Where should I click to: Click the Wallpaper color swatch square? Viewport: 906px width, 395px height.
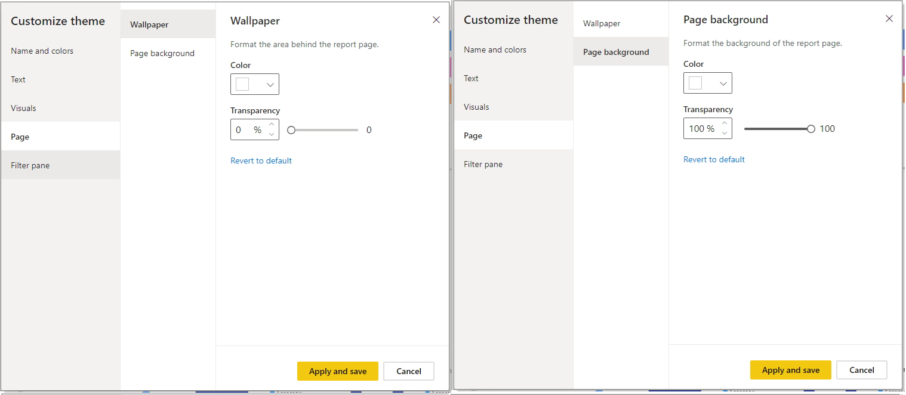pos(242,85)
